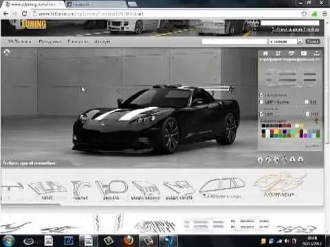This screenshot has width=330, height=247.
Task: Pick the magenta color swatch in the palette
Action: (305, 135)
